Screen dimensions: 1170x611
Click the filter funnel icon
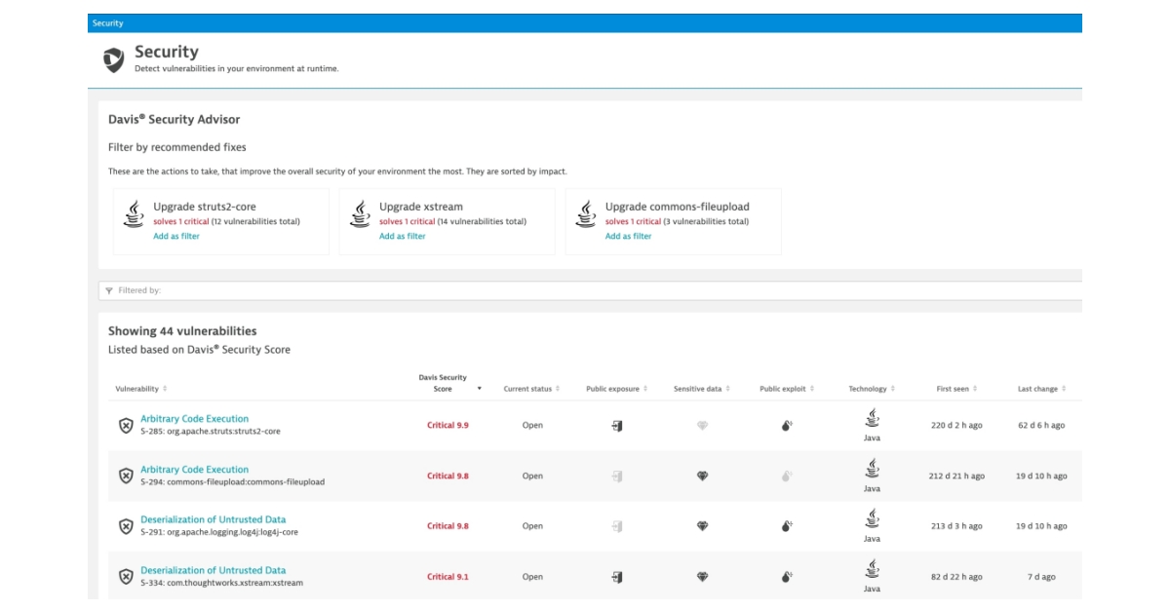point(109,290)
